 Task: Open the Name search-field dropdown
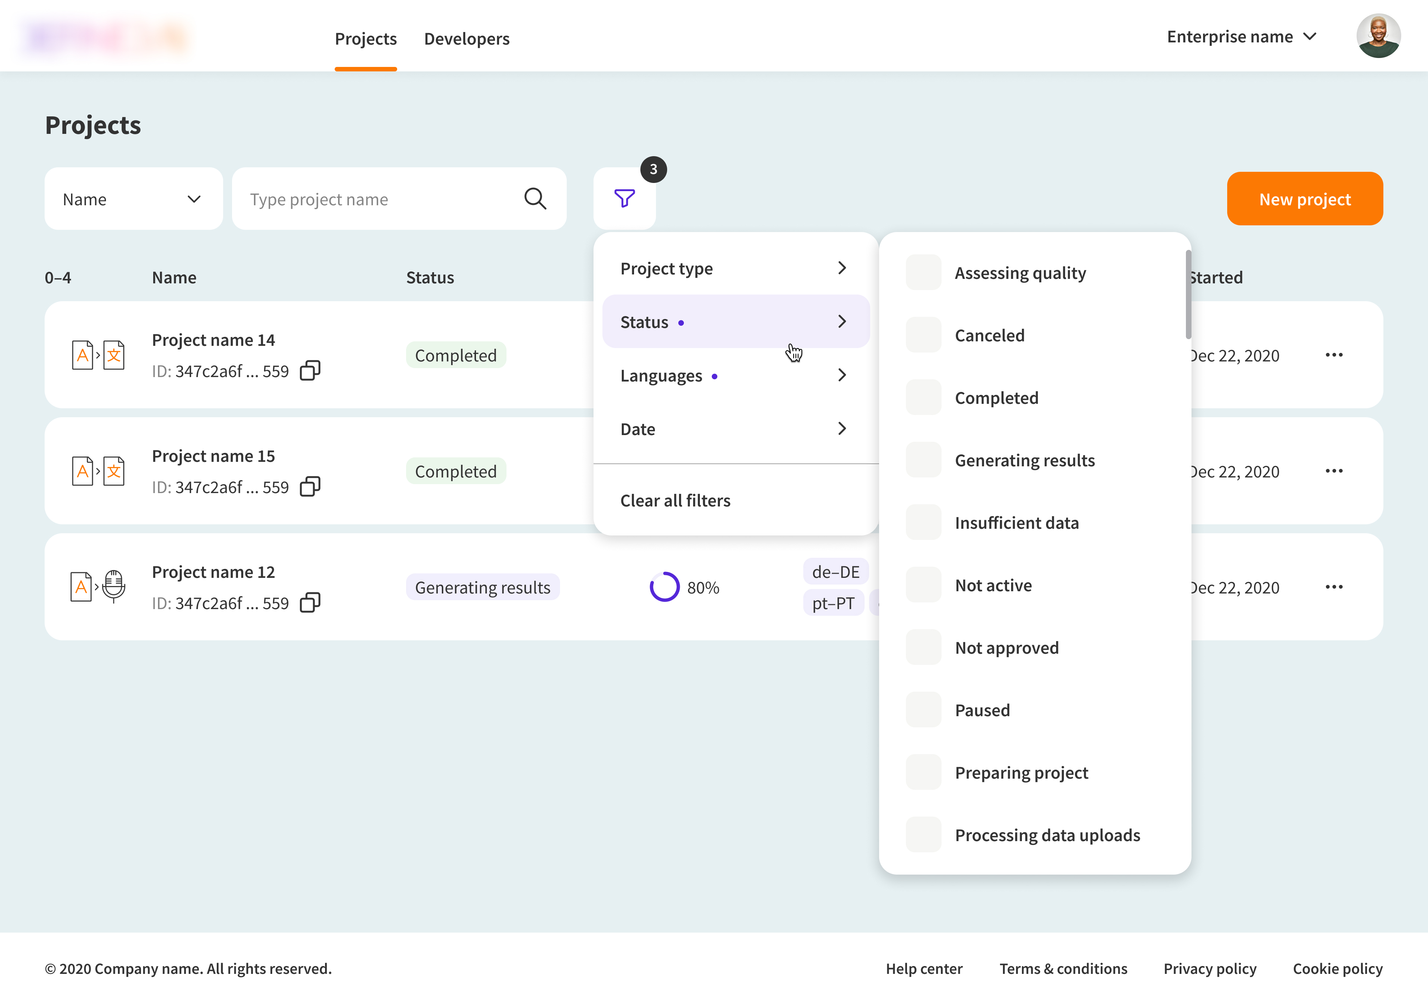(x=133, y=199)
